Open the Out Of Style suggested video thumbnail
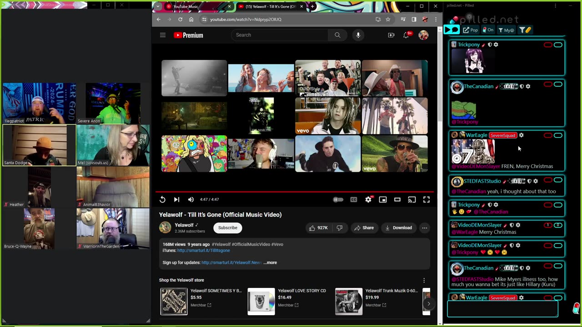The height and width of the screenshot is (327, 582). pos(328,78)
